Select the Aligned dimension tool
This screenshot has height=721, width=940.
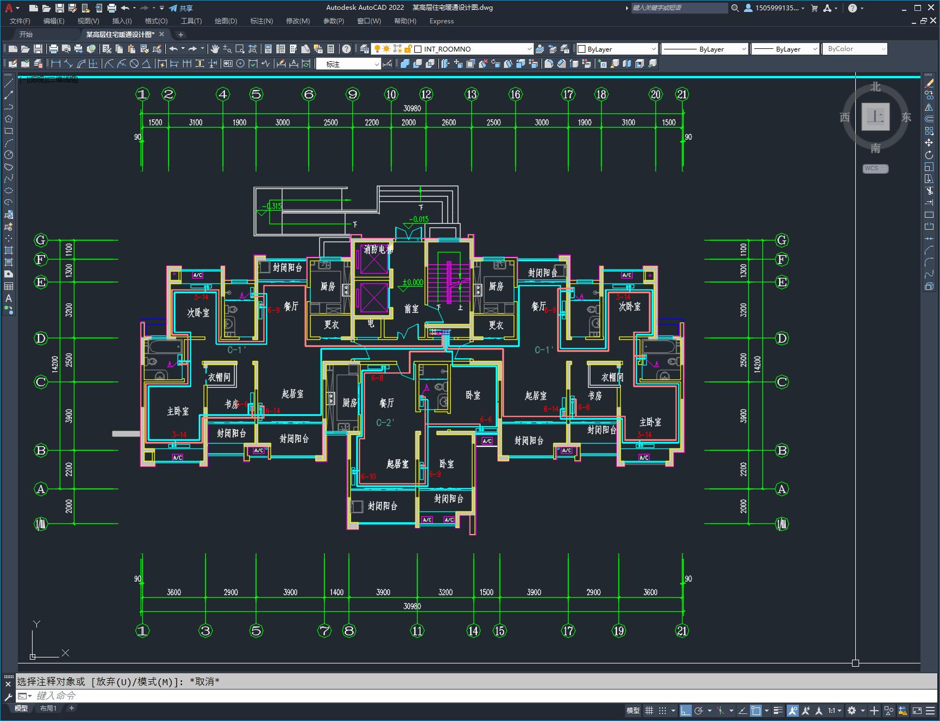[x=68, y=64]
